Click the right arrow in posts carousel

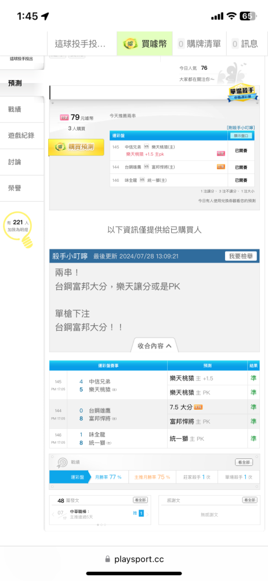pyautogui.click(x=147, y=514)
